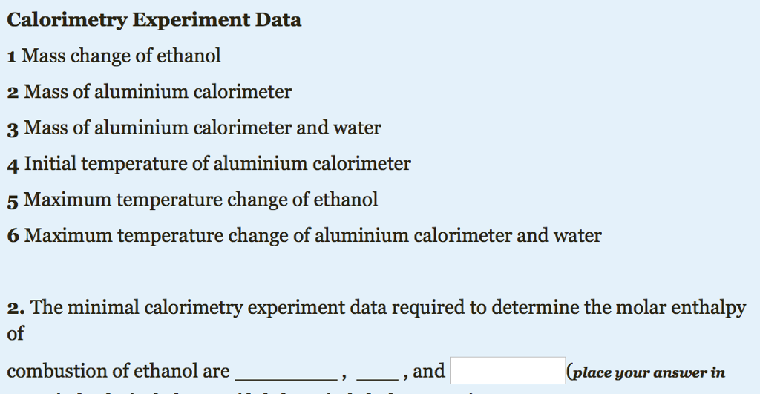The height and width of the screenshot is (394, 760).
Task: Click item 6 about calorimeter and water temperature change
Action: pyautogui.click(x=312, y=236)
